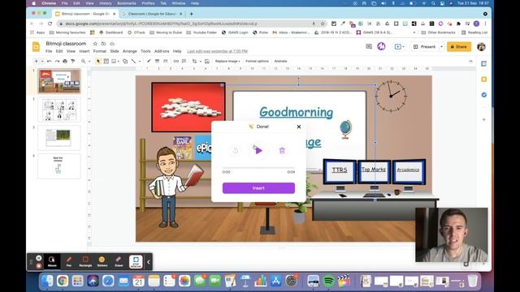520x292 pixels.
Task: Select the Rectangle annotation tool
Action: (x=85, y=261)
